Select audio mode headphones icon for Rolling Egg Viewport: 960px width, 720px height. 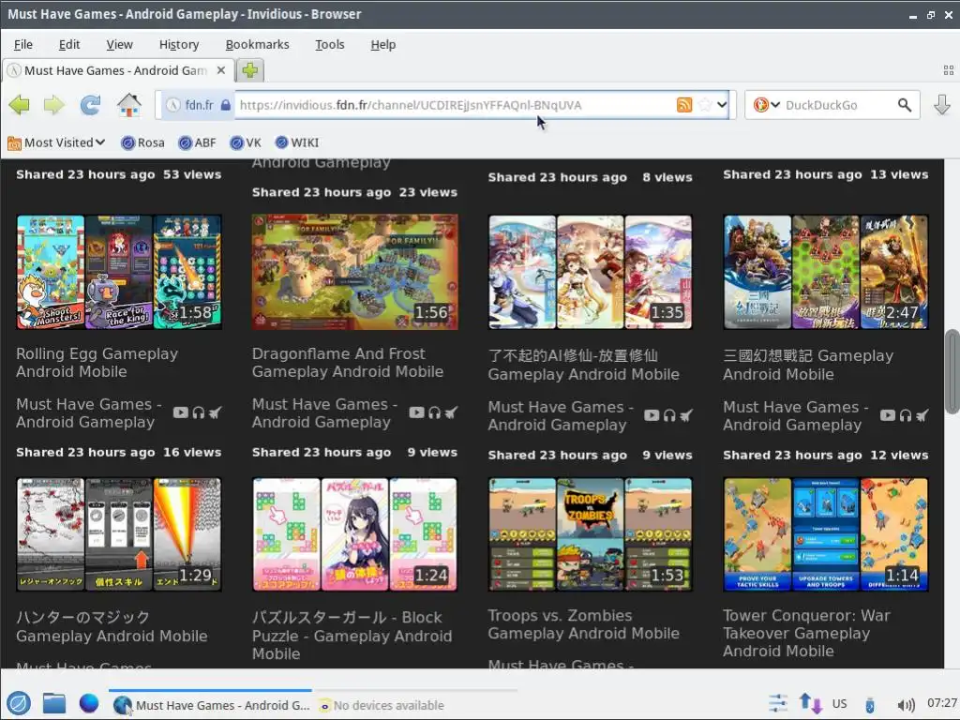(x=198, y=413)
